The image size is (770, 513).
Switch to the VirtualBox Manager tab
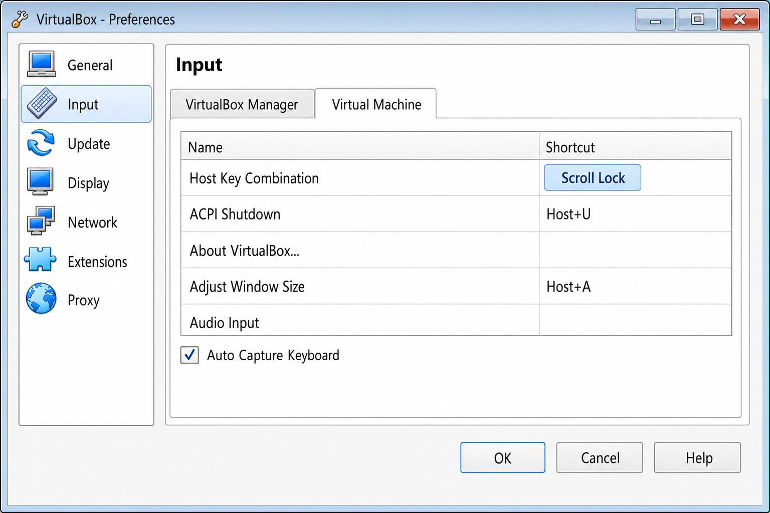pos(243,104)
